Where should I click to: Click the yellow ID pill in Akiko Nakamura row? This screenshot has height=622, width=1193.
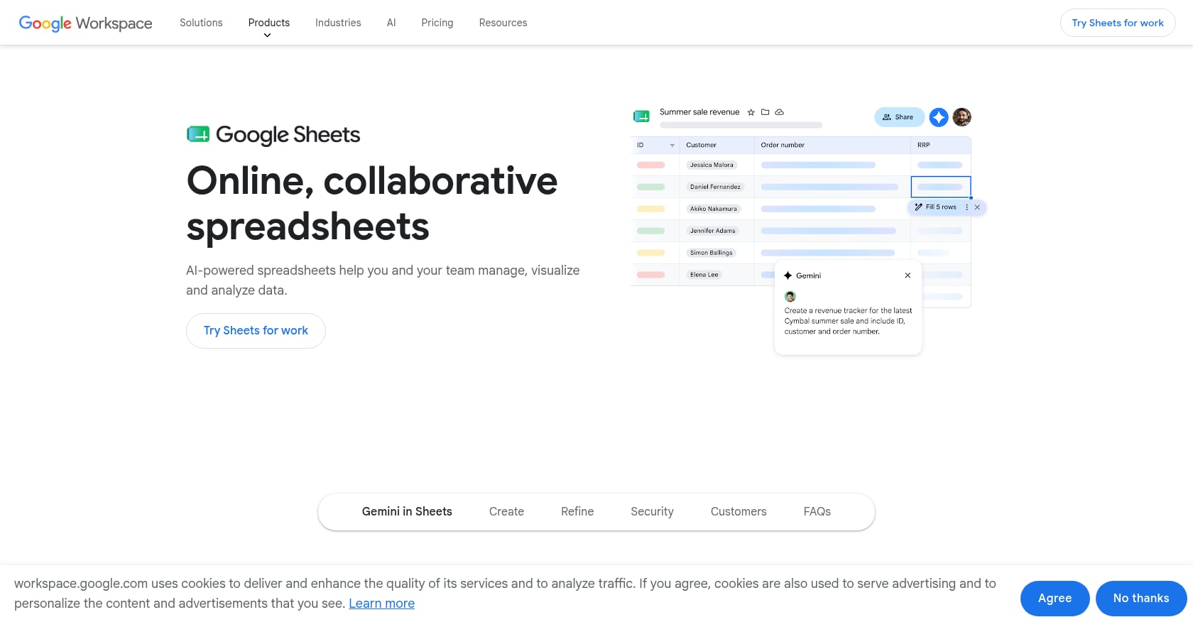click(x=650, y=209)
